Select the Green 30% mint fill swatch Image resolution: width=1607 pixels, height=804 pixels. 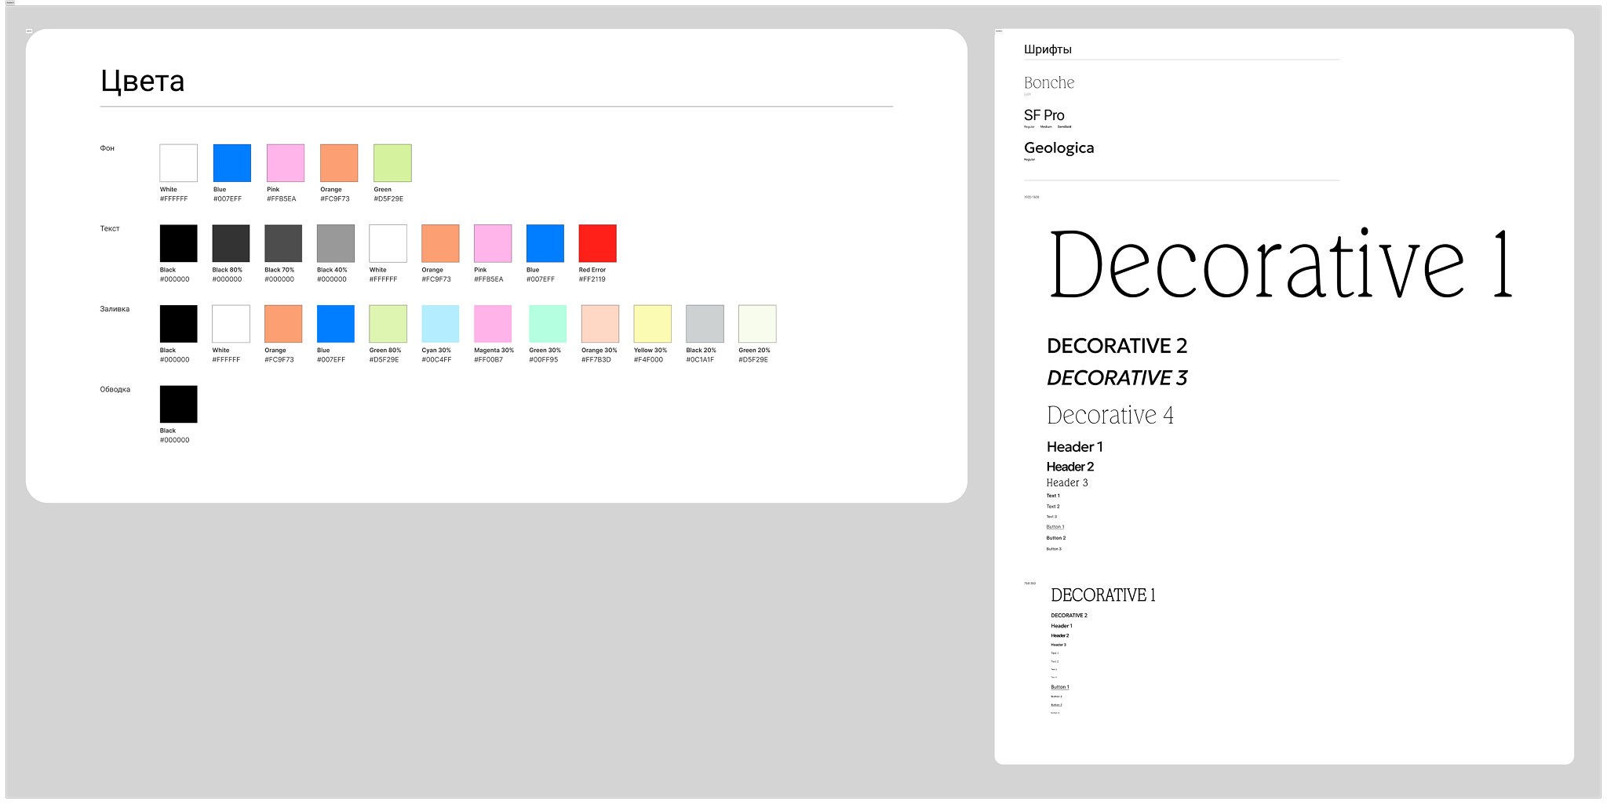pos(548,324)
